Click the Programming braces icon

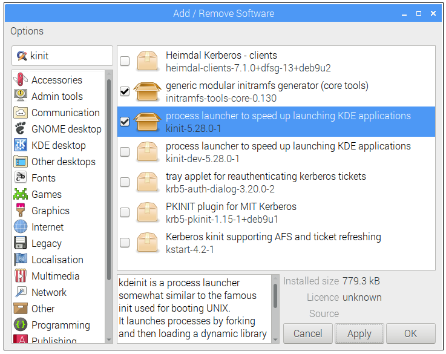coord(21,324)
